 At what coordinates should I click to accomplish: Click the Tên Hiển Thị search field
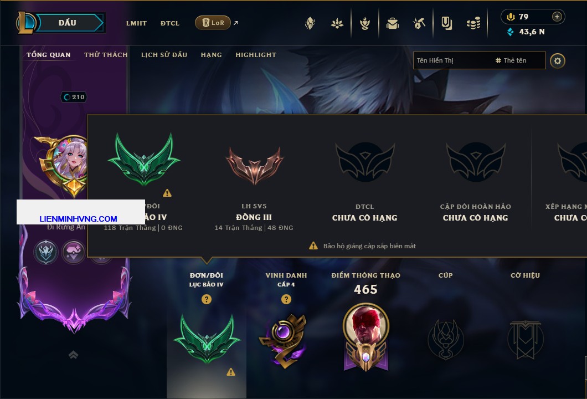(479, 60)
